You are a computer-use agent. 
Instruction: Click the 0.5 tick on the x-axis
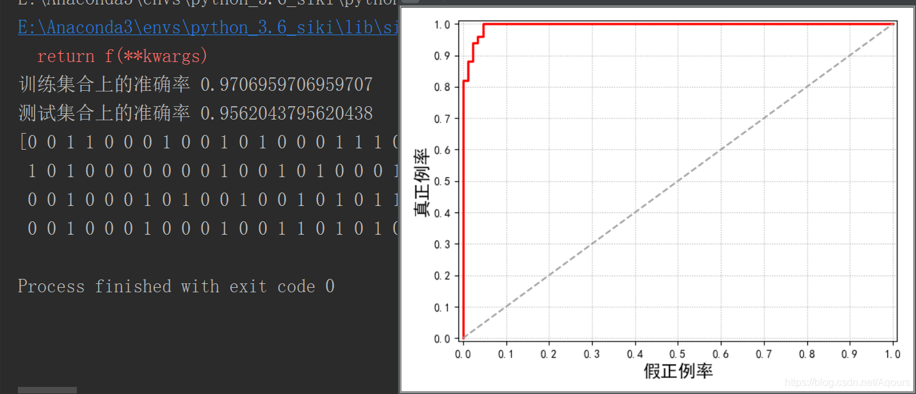click(x=678, y=354)
